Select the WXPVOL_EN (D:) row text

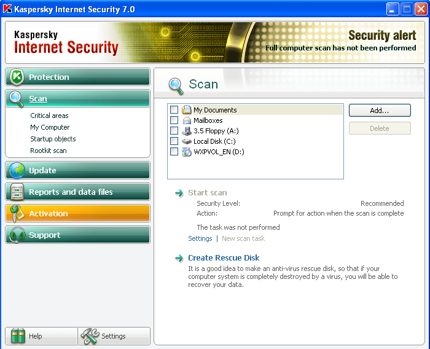tap(219, 152)
